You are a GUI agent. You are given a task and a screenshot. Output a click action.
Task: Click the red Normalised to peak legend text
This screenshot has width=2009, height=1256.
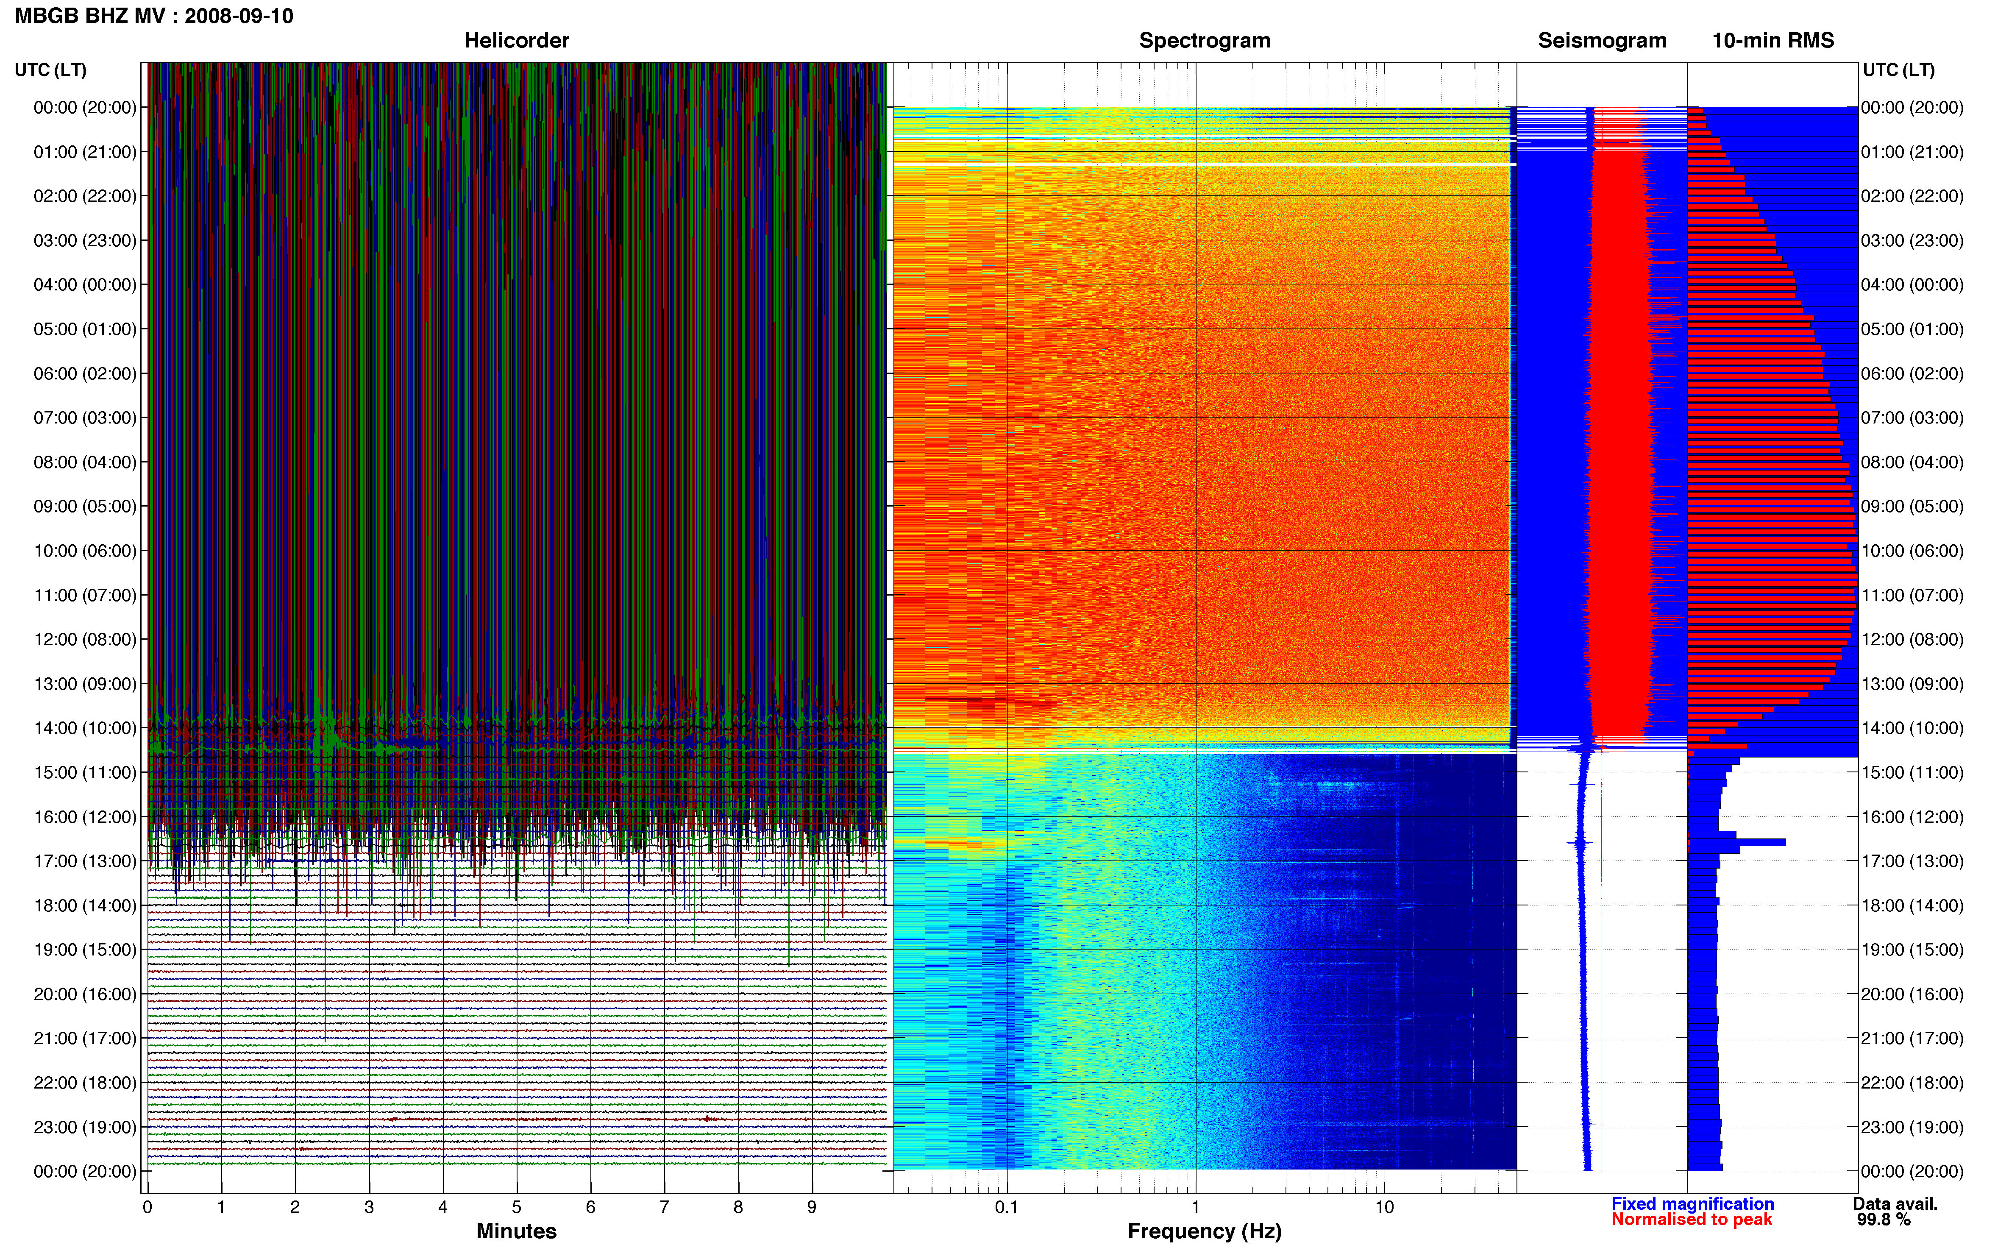click(1692, 1220)
